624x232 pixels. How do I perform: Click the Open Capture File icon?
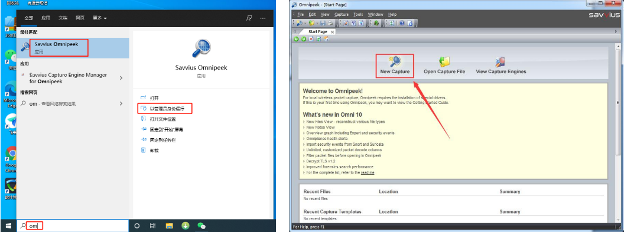444,61
